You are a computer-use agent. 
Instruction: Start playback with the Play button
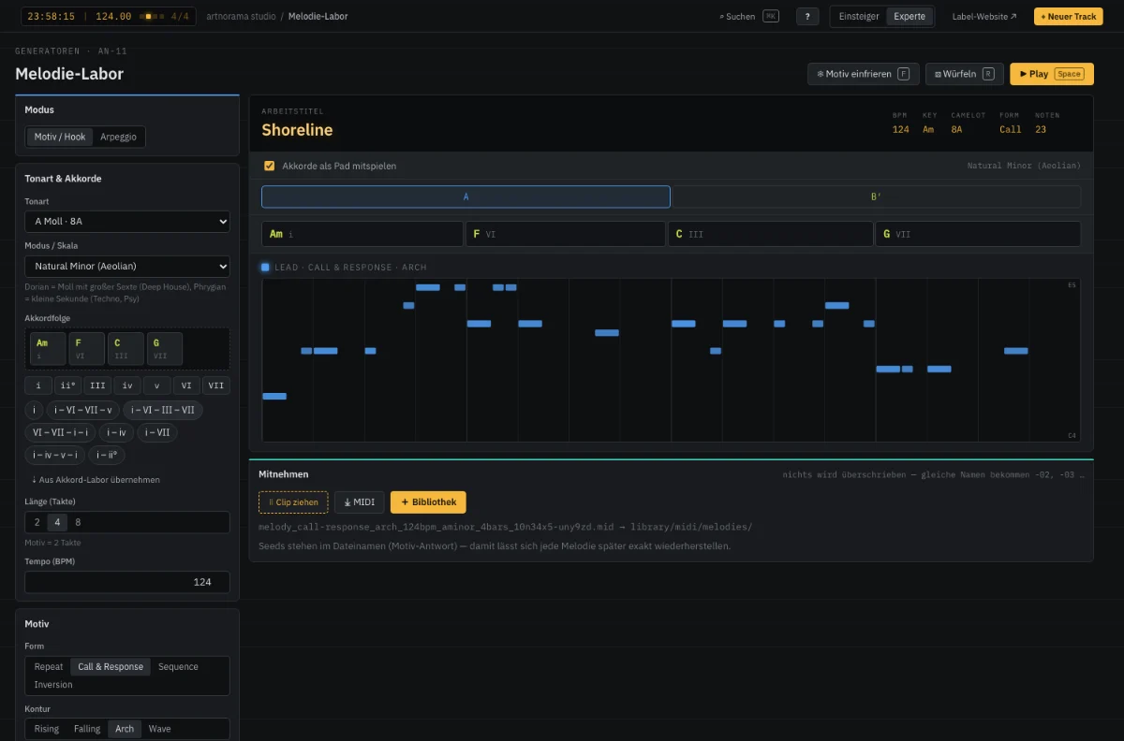tap(1052, 74)
